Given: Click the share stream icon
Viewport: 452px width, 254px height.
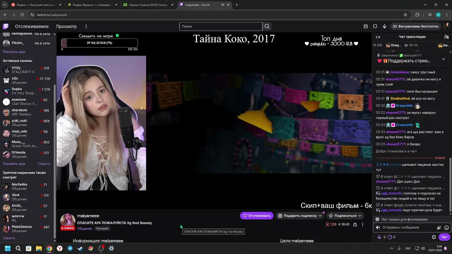Looking at the screenshot, I should 355,224.
